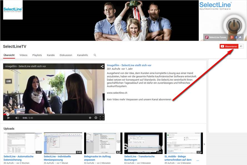Screen dimensions: 247x165
Task: Subscribe with the Abonnieren button
Action: pos(229,46)
